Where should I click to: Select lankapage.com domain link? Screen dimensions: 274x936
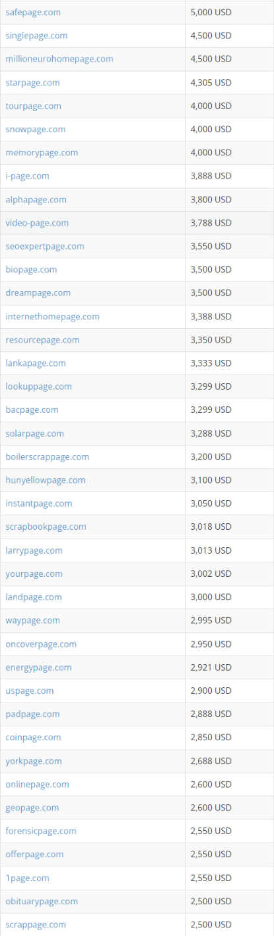(36, 363)
